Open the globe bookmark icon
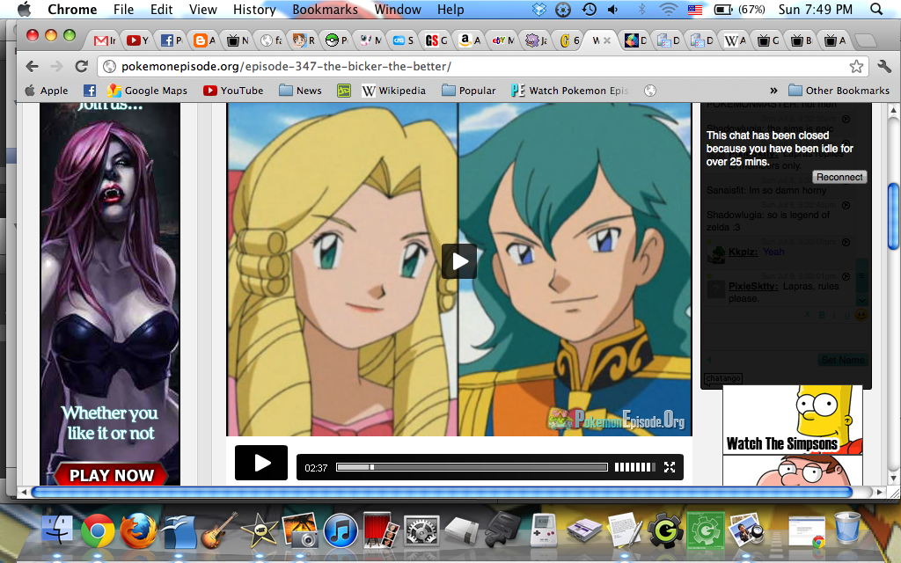This screenshot has height=563, width=901. [x=650, y=91]
